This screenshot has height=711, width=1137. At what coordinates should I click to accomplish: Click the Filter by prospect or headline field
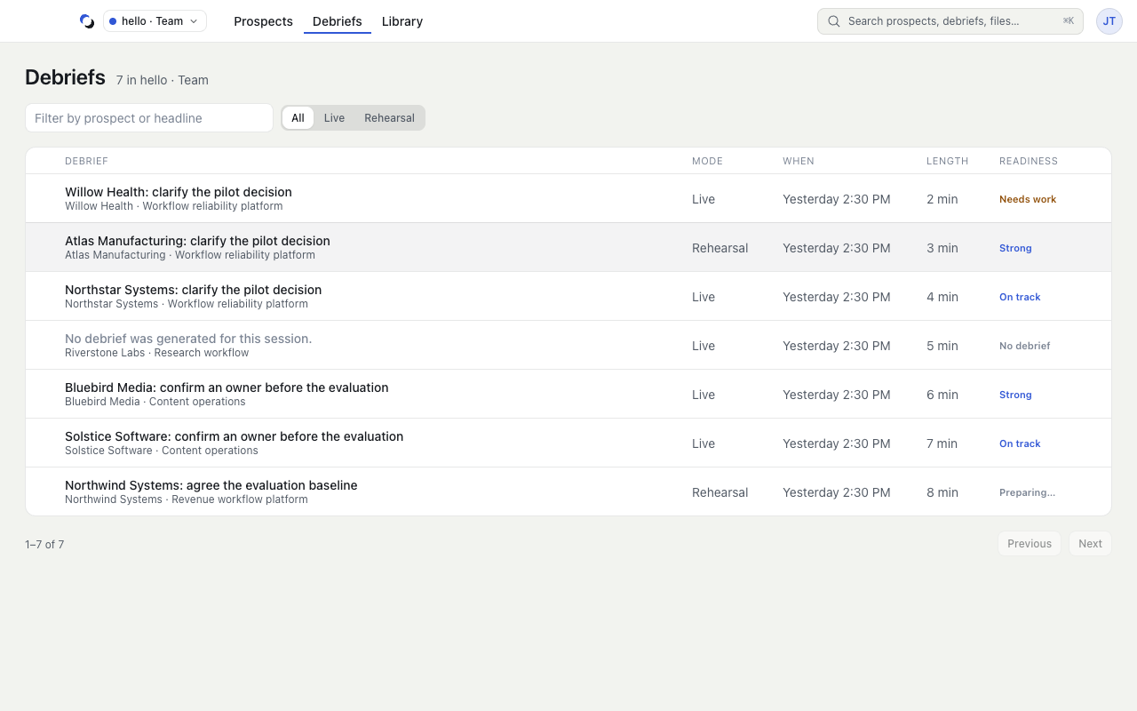(x=149, y=118)
